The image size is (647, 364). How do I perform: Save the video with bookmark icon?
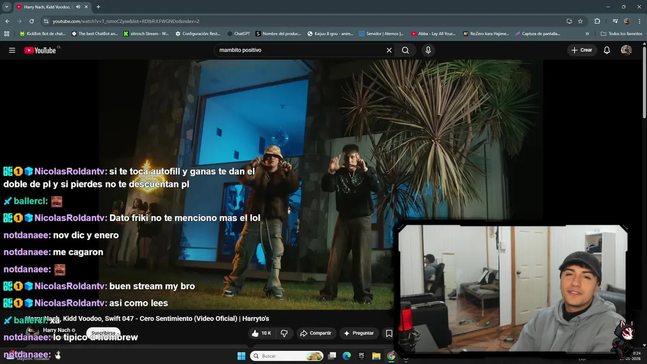[x=389, y=333]
